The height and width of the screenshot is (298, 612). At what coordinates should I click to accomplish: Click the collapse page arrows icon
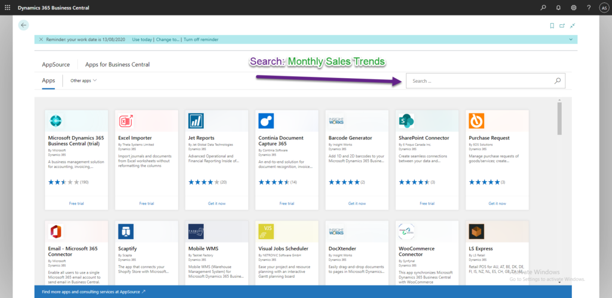(573, 26)
